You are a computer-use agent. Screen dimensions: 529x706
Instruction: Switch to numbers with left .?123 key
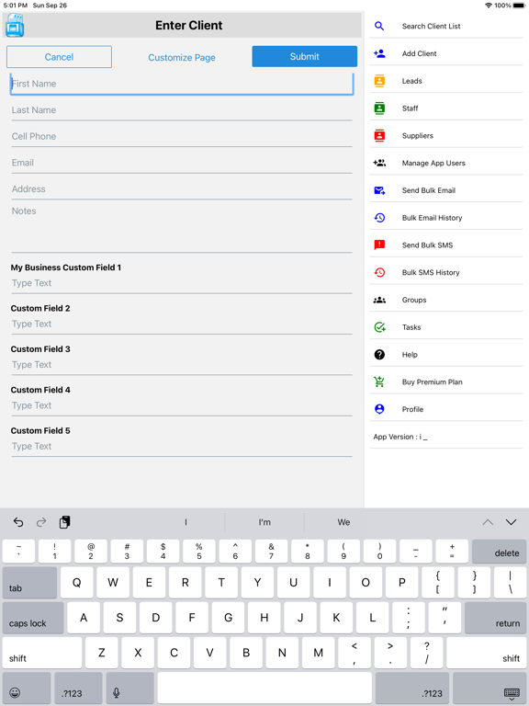78,689
